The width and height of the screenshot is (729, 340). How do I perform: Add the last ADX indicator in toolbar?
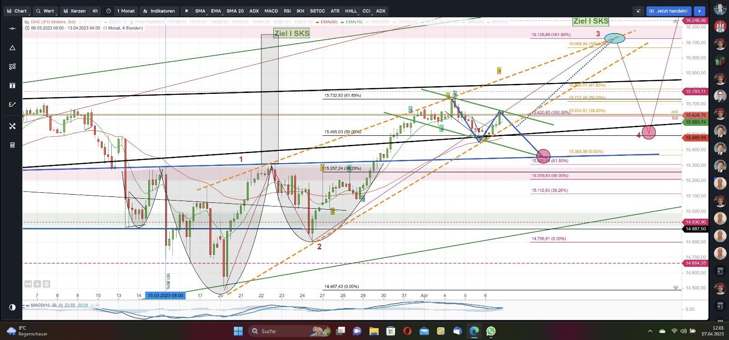381,11
